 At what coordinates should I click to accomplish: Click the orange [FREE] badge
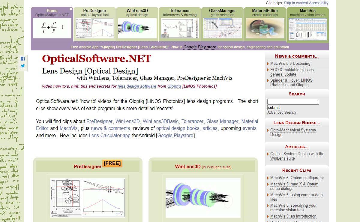(112, 163)
